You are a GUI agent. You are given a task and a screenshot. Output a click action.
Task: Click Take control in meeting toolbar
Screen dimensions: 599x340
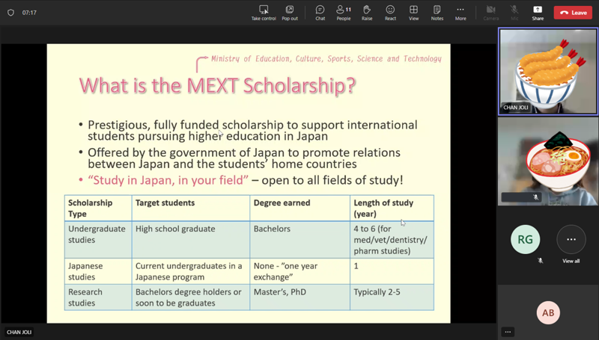tap(264, 13)
